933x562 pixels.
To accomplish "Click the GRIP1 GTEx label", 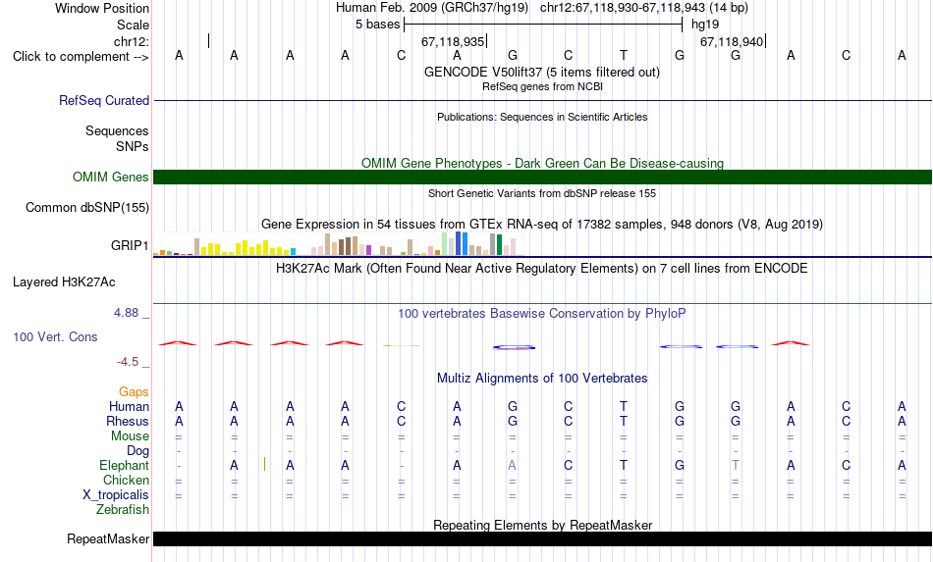I will click(x=130, y=245).
